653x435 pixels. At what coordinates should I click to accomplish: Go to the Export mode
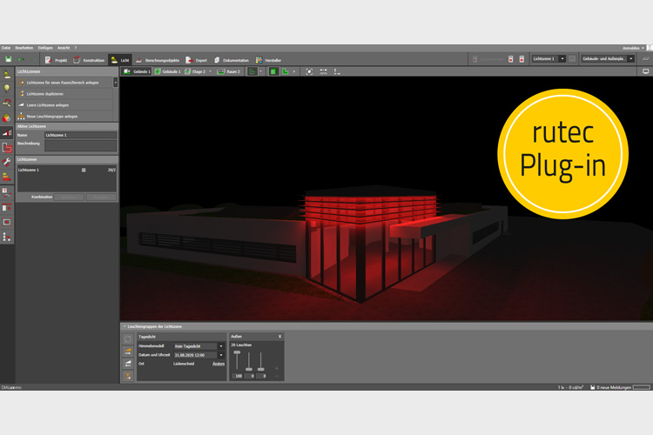coord(196,60)
